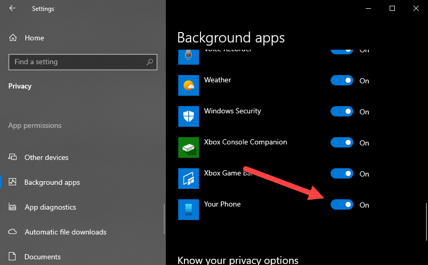Click the Windows Security shield icon
Viewport: 428px width, 265px height.
pos(189,116)
